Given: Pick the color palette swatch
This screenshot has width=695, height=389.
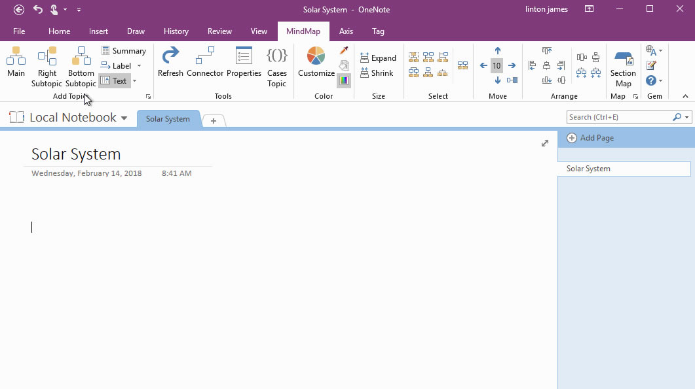Looking at the screenshot, I should 344,80.
